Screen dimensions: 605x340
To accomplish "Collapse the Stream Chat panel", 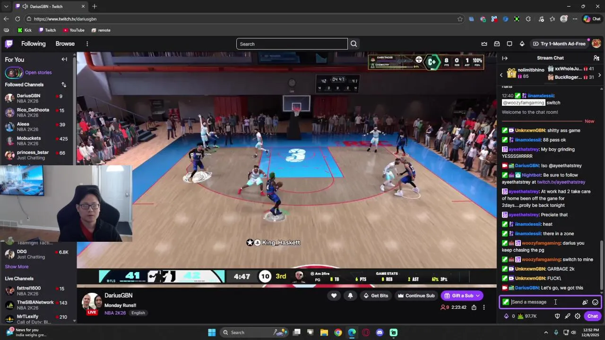I will 505,58.
